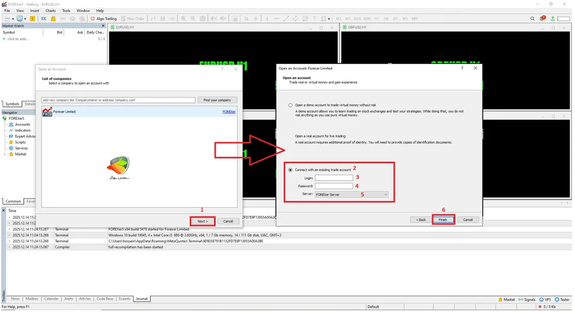Select the M15 timeframe button
This screenshot has height=314, width=575.
(x=357, y=19)
